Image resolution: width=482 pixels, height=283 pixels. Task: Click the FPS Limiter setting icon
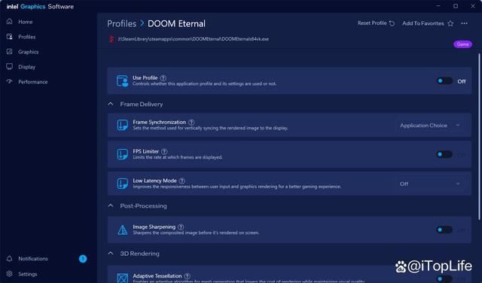click(x=122, y=154)
